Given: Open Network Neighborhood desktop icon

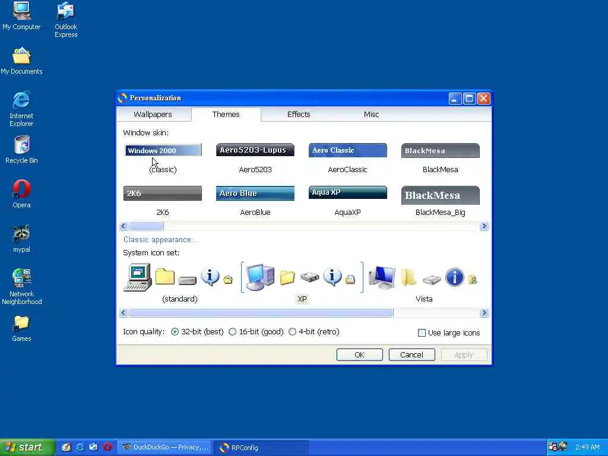Looking at the screenshot, I should 21,287.
